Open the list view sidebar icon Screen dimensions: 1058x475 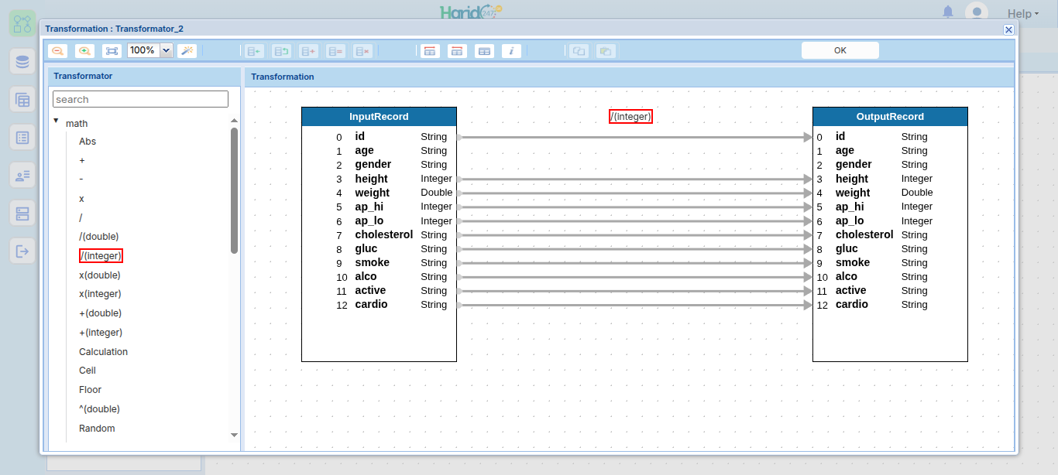(x=22, y=138)
